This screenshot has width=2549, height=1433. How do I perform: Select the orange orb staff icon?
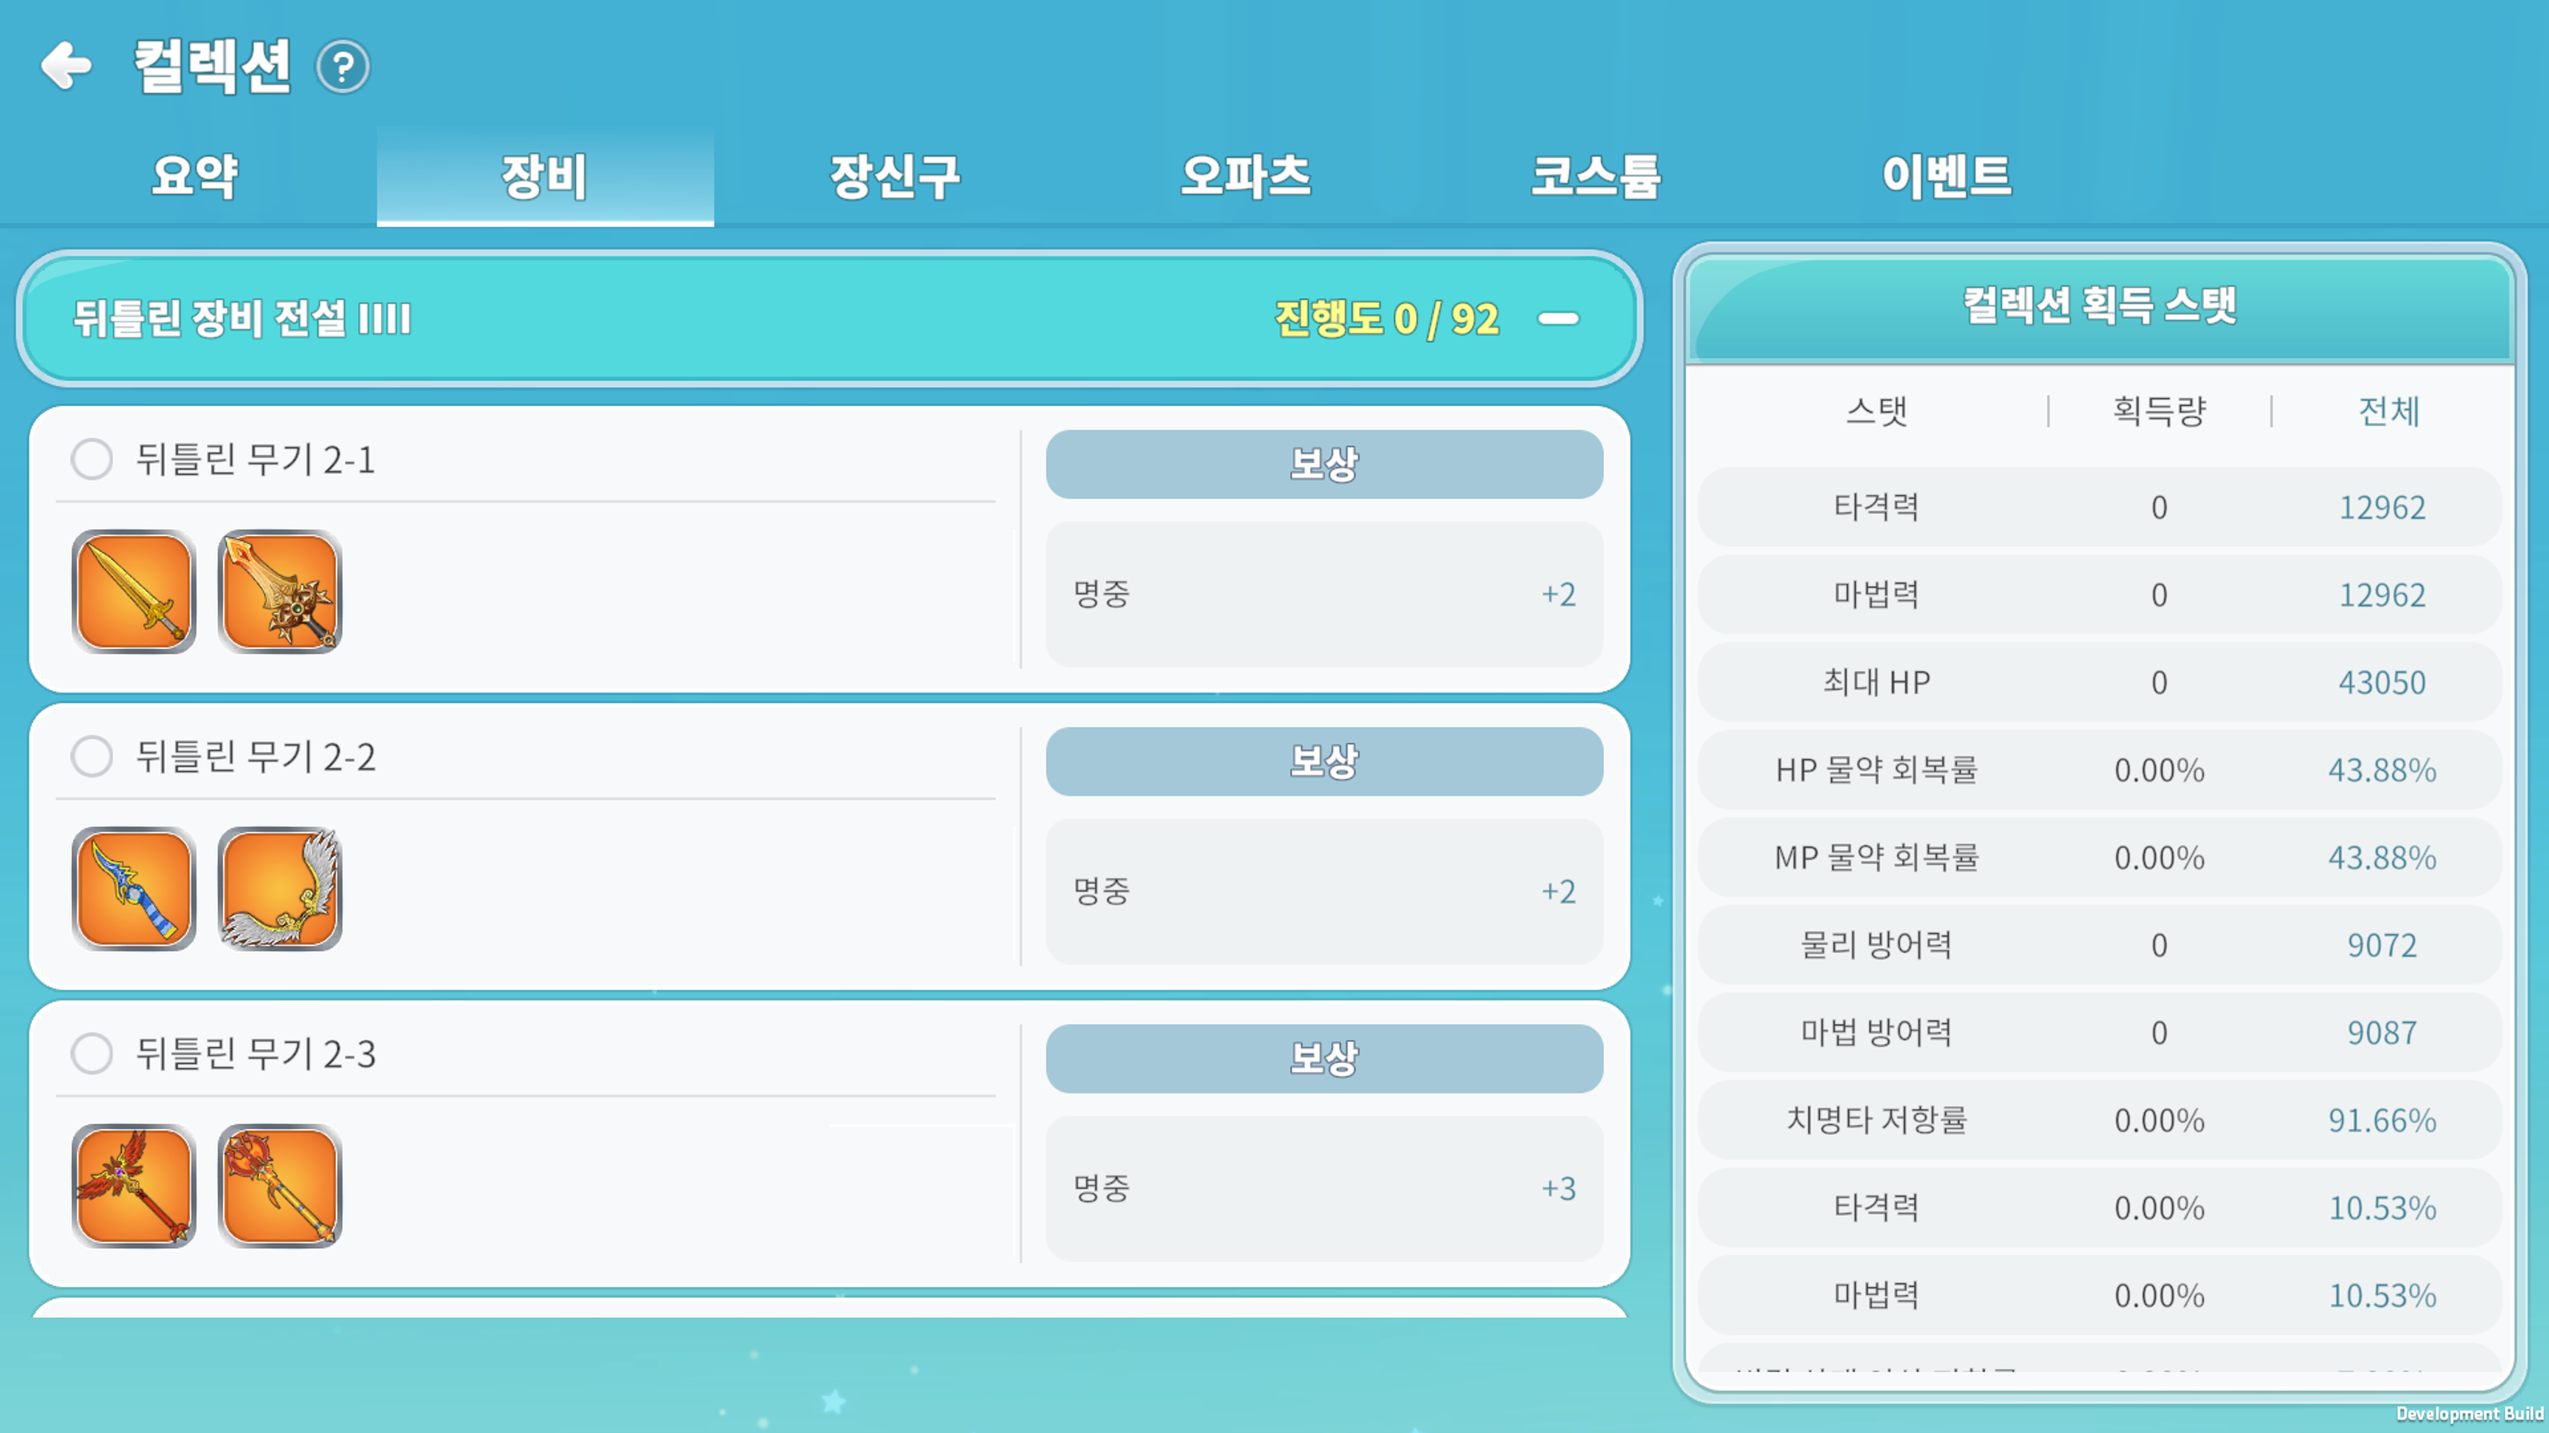[280, 1186]
